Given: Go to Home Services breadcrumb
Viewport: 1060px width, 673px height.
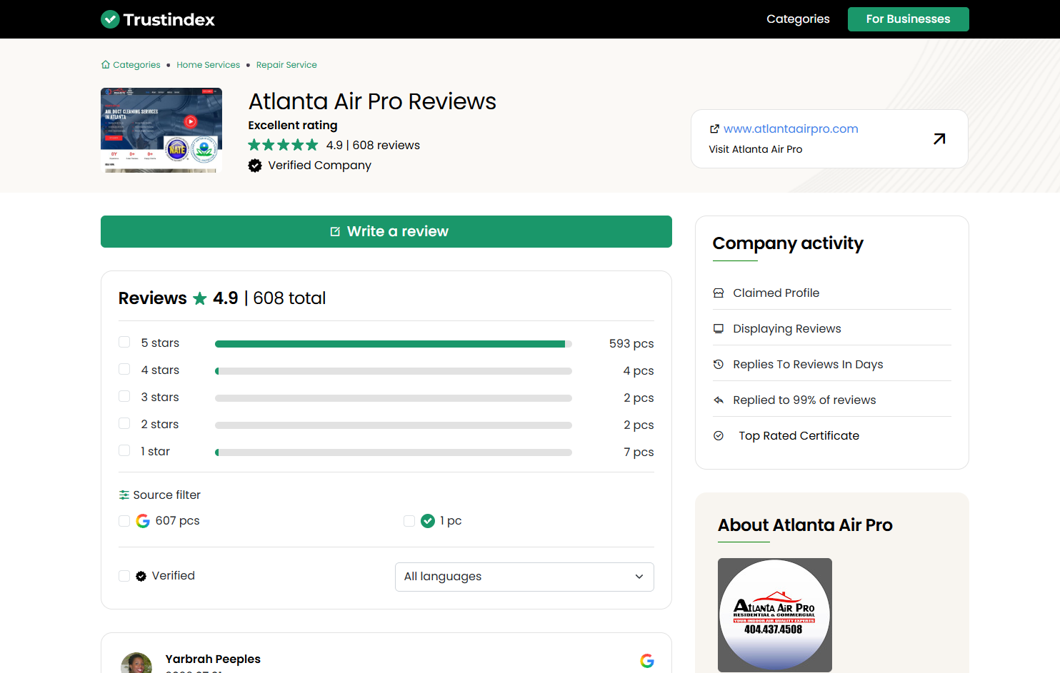Looking at the screenshot, I should point(209,65).
